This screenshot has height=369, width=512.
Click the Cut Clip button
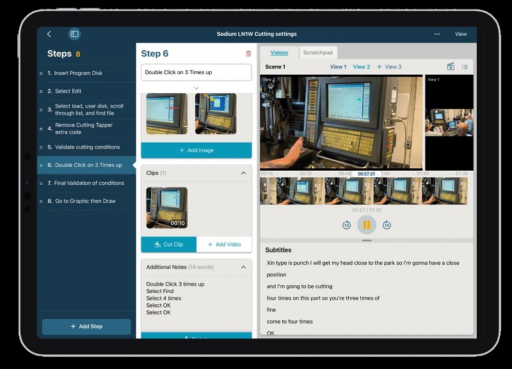169,244
